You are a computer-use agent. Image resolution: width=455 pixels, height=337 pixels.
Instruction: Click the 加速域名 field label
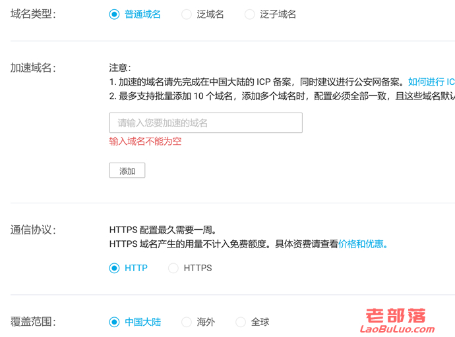click(33, 68)
